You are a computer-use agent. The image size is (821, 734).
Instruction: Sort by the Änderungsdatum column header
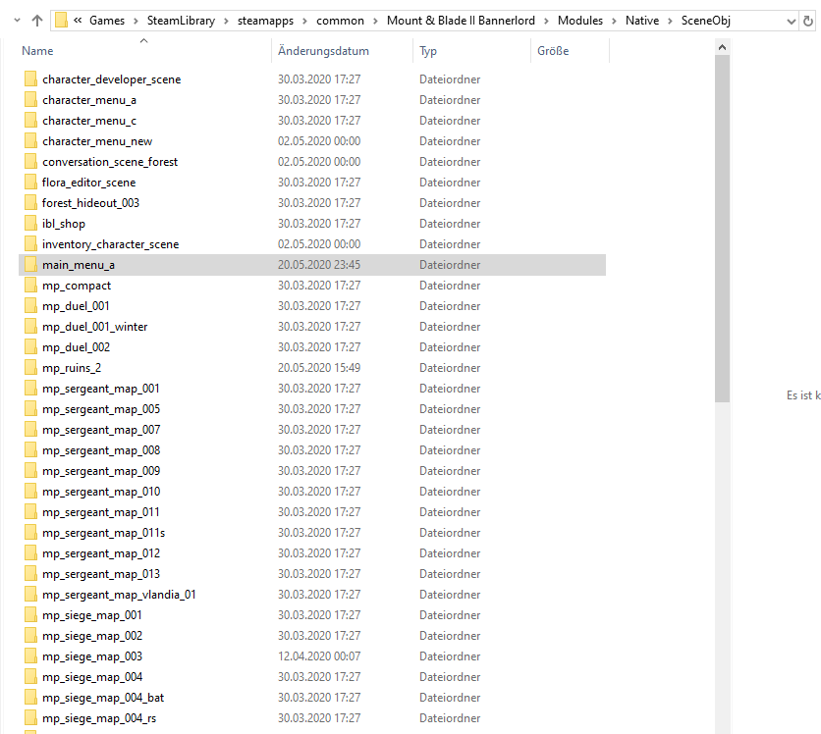pos(323,51)
